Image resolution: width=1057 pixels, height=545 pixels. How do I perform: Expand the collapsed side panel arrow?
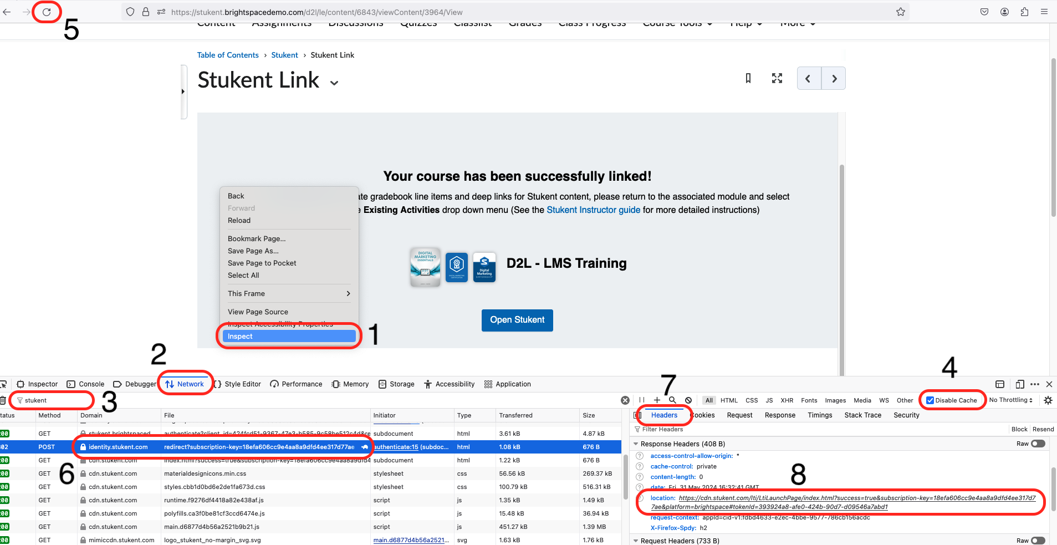tap(183, 91)
